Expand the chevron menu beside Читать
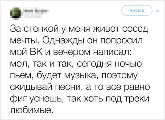 pyautogui.click(x=158, y=11)
